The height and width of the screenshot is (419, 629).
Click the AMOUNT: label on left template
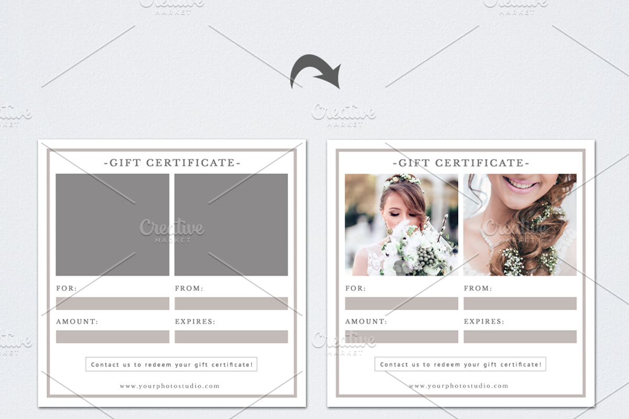(77, 322)
